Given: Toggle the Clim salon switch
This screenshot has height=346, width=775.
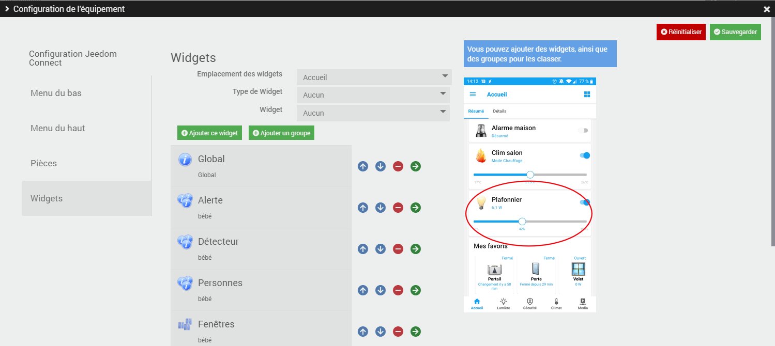Looking at the screenshot, I should (585, 155).
